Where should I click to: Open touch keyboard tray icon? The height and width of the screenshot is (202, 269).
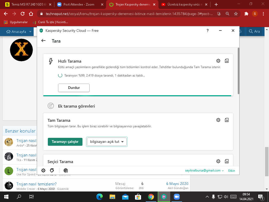coord(233,197)
